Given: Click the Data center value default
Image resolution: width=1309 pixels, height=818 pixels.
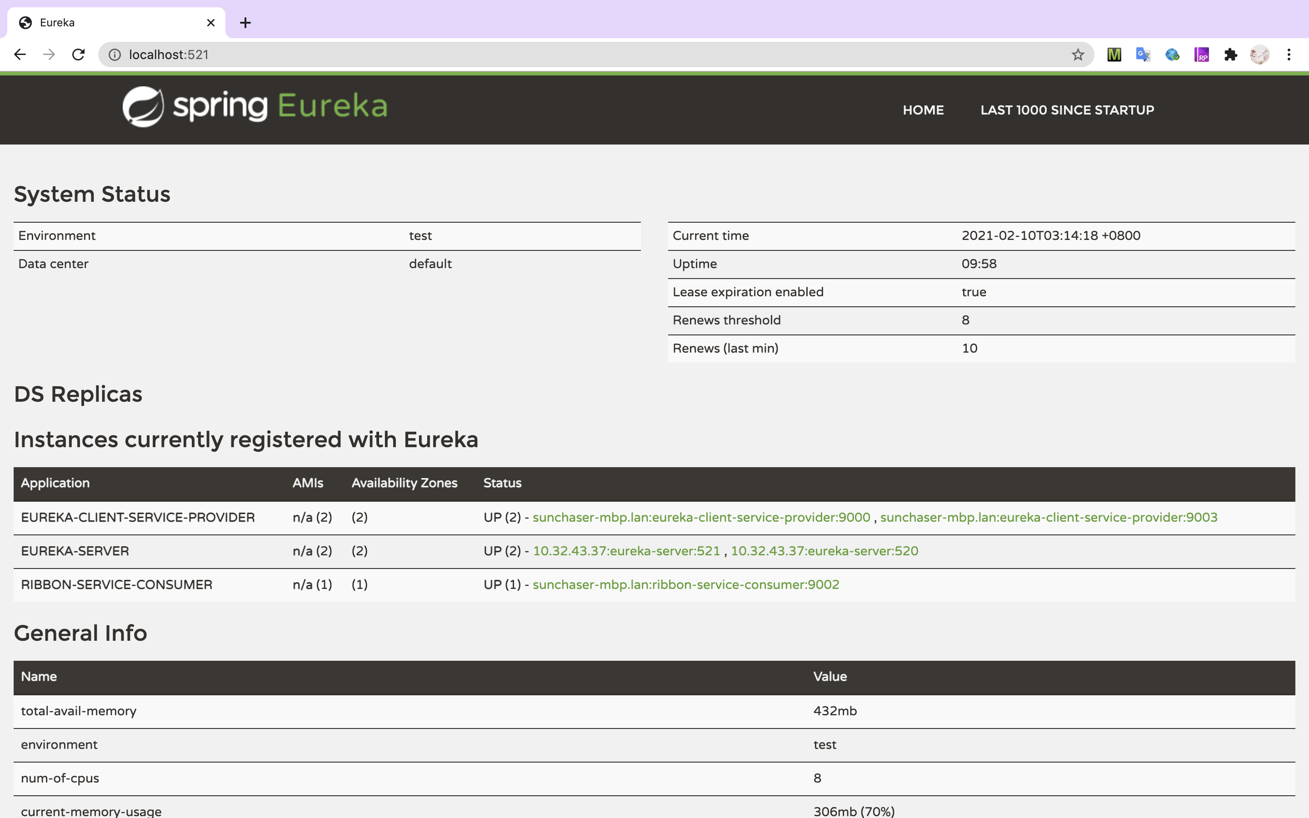Looking at the screenshot, I should point(430,264).
